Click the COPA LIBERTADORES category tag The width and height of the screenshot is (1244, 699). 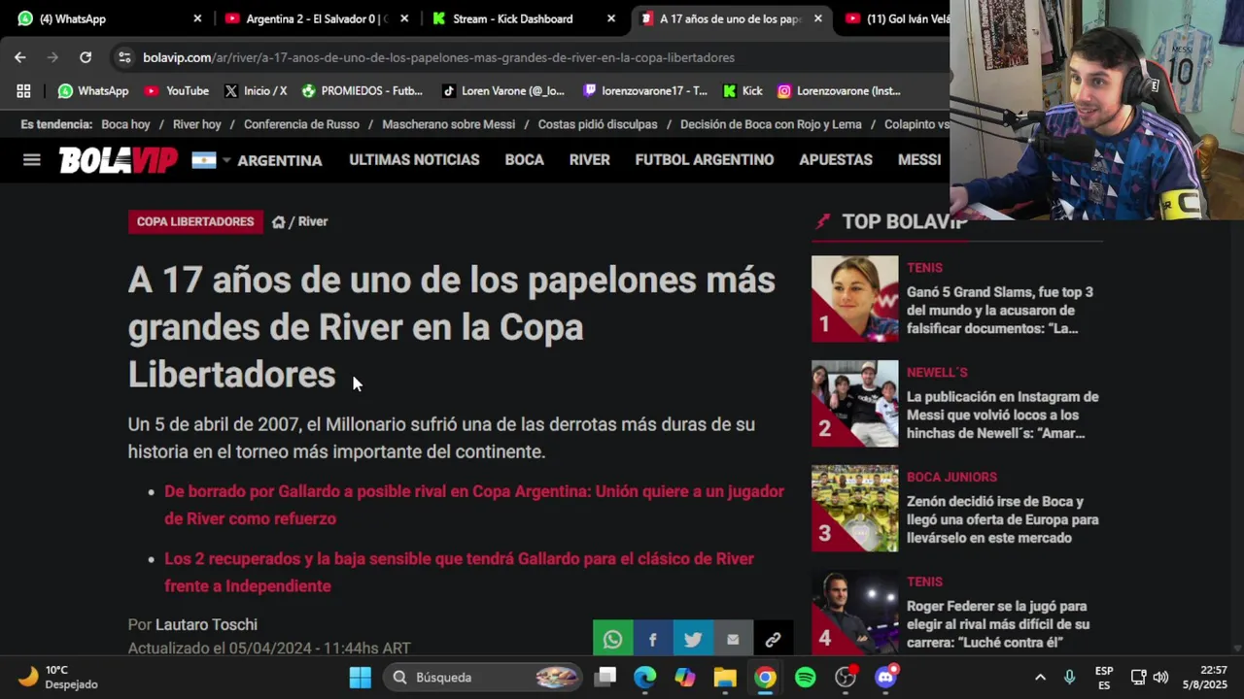pyautogui.click(x=195, y=221)
